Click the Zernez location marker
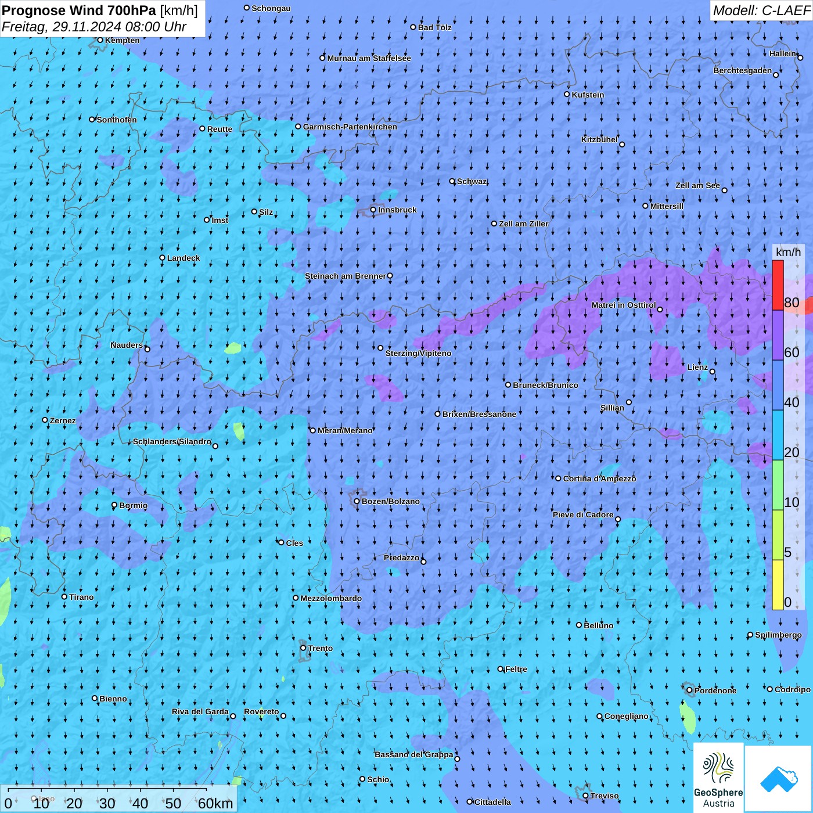Image resolution: width=813 pixels, height=813 pixels. tap(45, 420)
